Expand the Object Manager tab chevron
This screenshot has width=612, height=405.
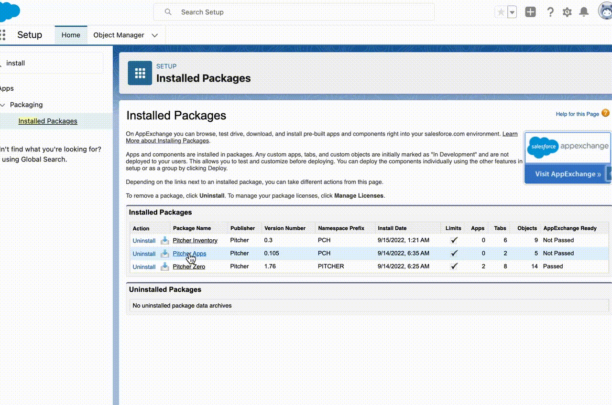point(154,35)
